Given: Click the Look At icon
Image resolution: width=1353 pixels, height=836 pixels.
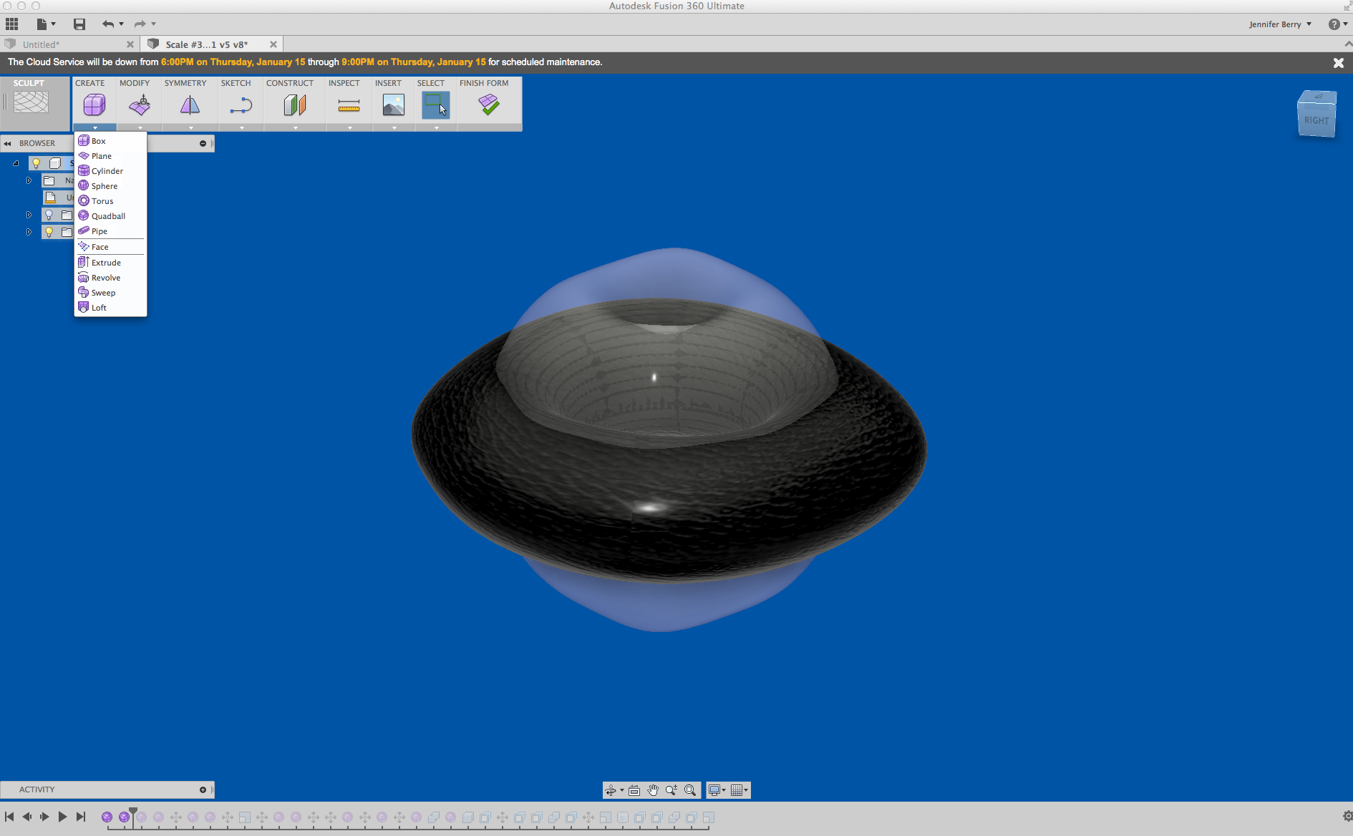Looking at the screenshot, I should 634,790.
